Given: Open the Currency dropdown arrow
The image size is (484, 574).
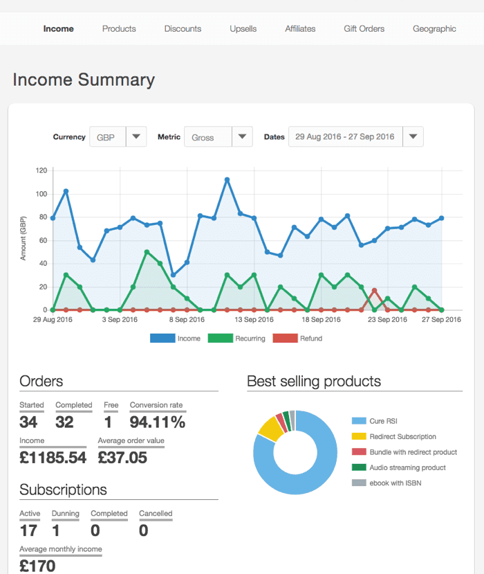Looking at the screenshot, I should tap(136, 136).
